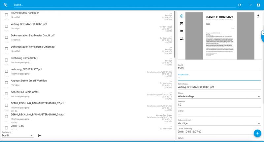Open the people icon in preview sidebar
The width and height of the screenshot is (264, 142).
[181, 39]
